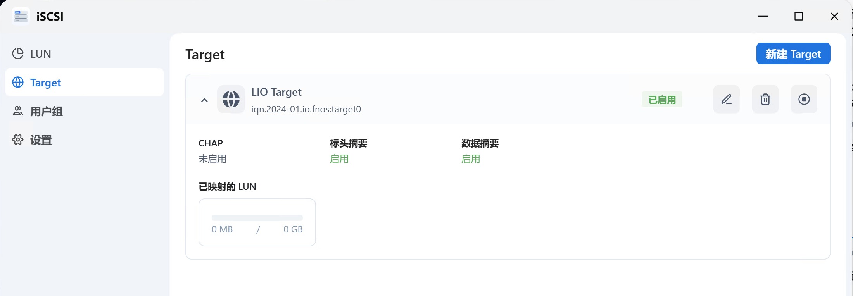Click the 设置 gear icon in sidebar
The image size is (853, 296).
pos(18,139)
